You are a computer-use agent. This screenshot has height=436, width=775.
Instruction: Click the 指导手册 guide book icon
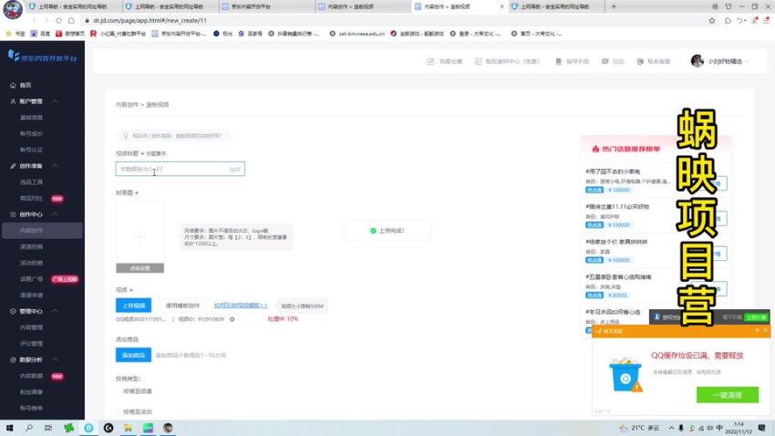pos(559,61)
